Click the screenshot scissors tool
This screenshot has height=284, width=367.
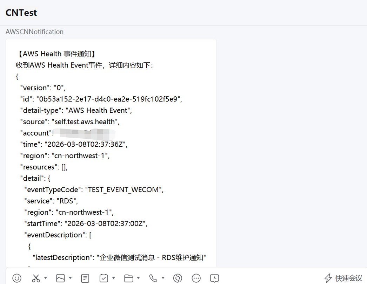click(x=36, y=278)
